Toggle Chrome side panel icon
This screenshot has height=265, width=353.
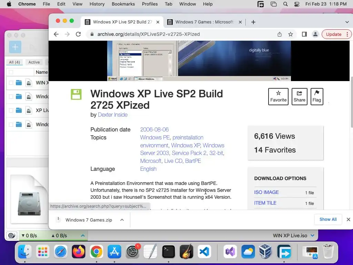pyautogui.click(x=304, y=34)
